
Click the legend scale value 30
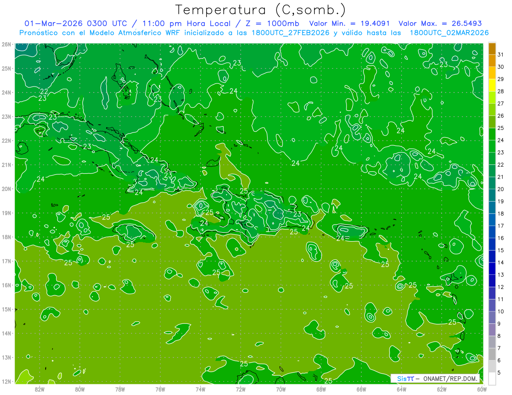500,67
